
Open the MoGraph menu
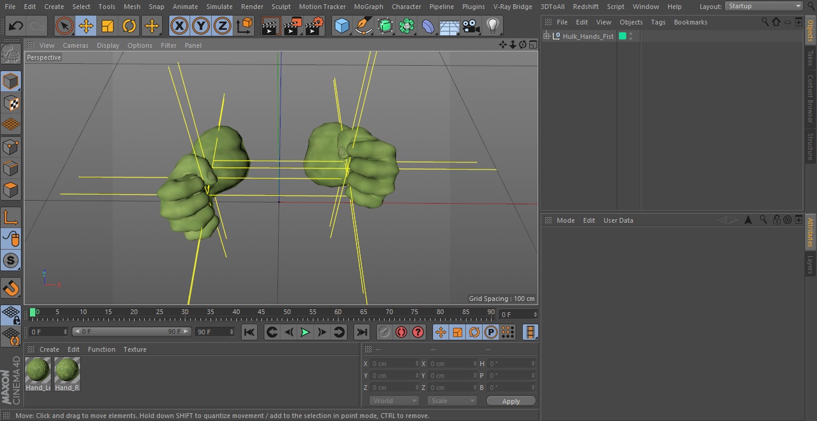tap(368, 7)
